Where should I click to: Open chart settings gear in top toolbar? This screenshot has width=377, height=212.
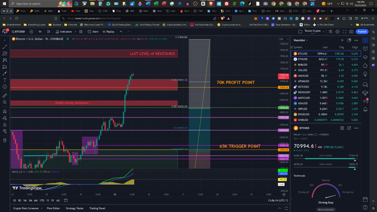tap(337, 32)
